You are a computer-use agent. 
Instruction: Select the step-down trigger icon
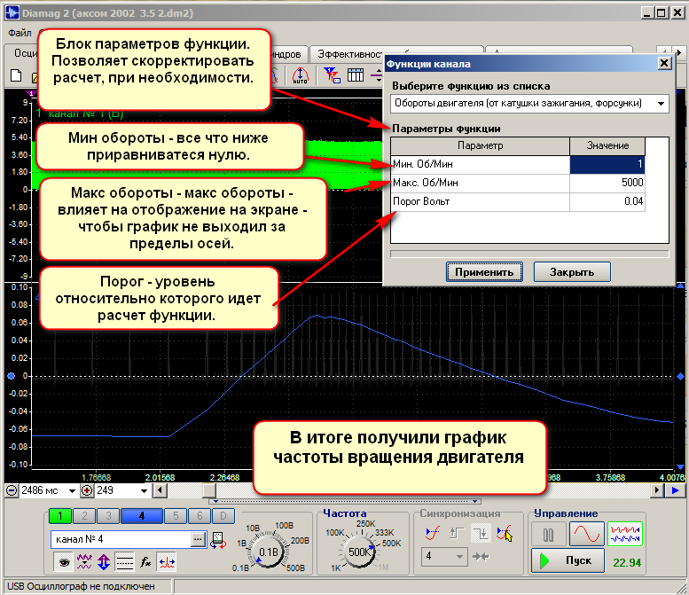481,533
